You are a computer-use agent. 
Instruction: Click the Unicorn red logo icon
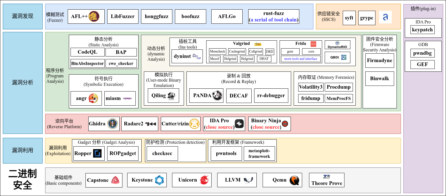[x=204, y=180]
